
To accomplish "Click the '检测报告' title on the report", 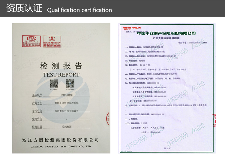I will coord(61,66).
